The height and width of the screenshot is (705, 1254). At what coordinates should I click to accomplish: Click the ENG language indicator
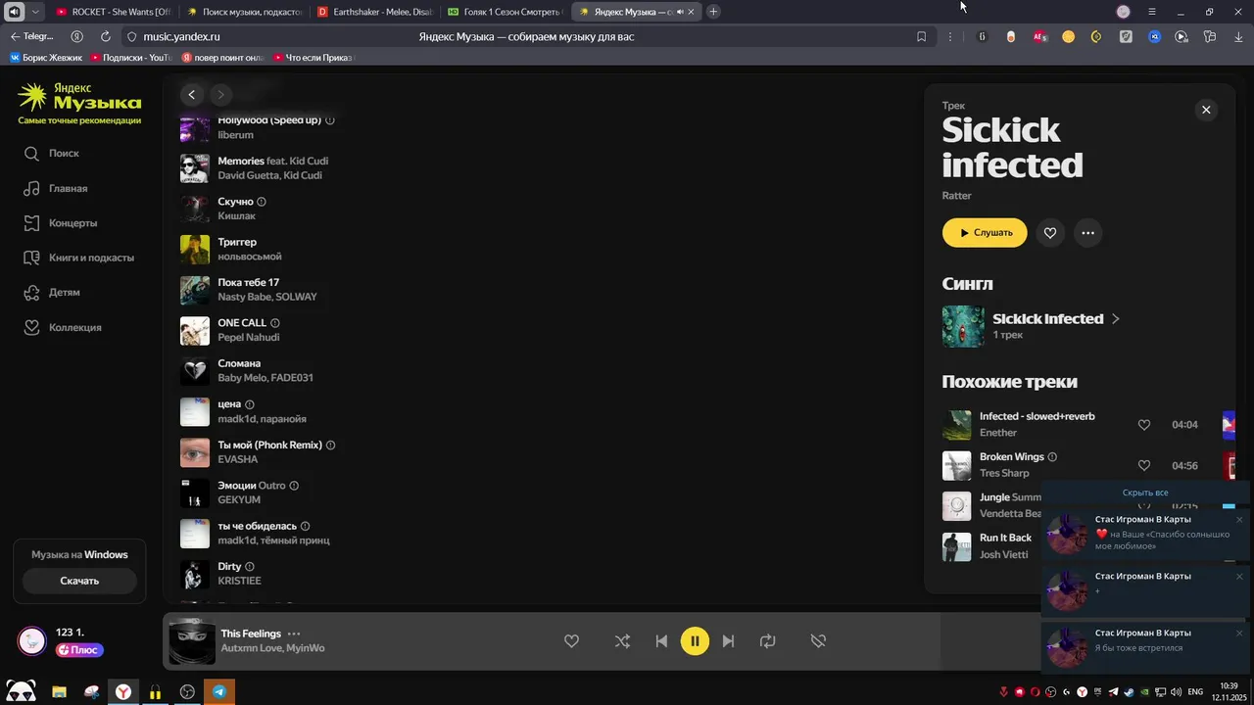1195,691
